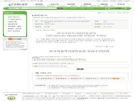135x101 pixels.
Task: Open the 정보마당 top menu
Action: tap(71, 4)
